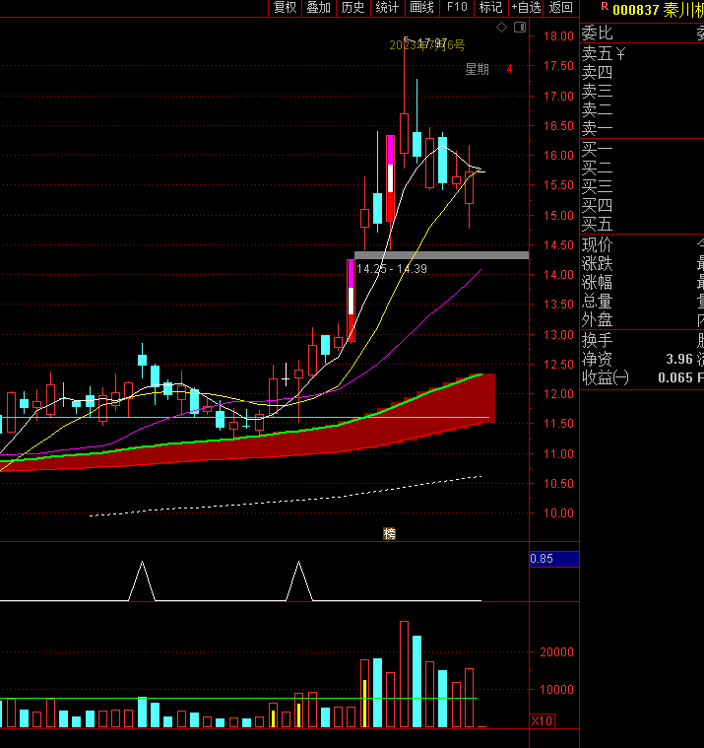704x748 pixels.
Task: Click the 涨跌 change label
Action: click(598, 263)
